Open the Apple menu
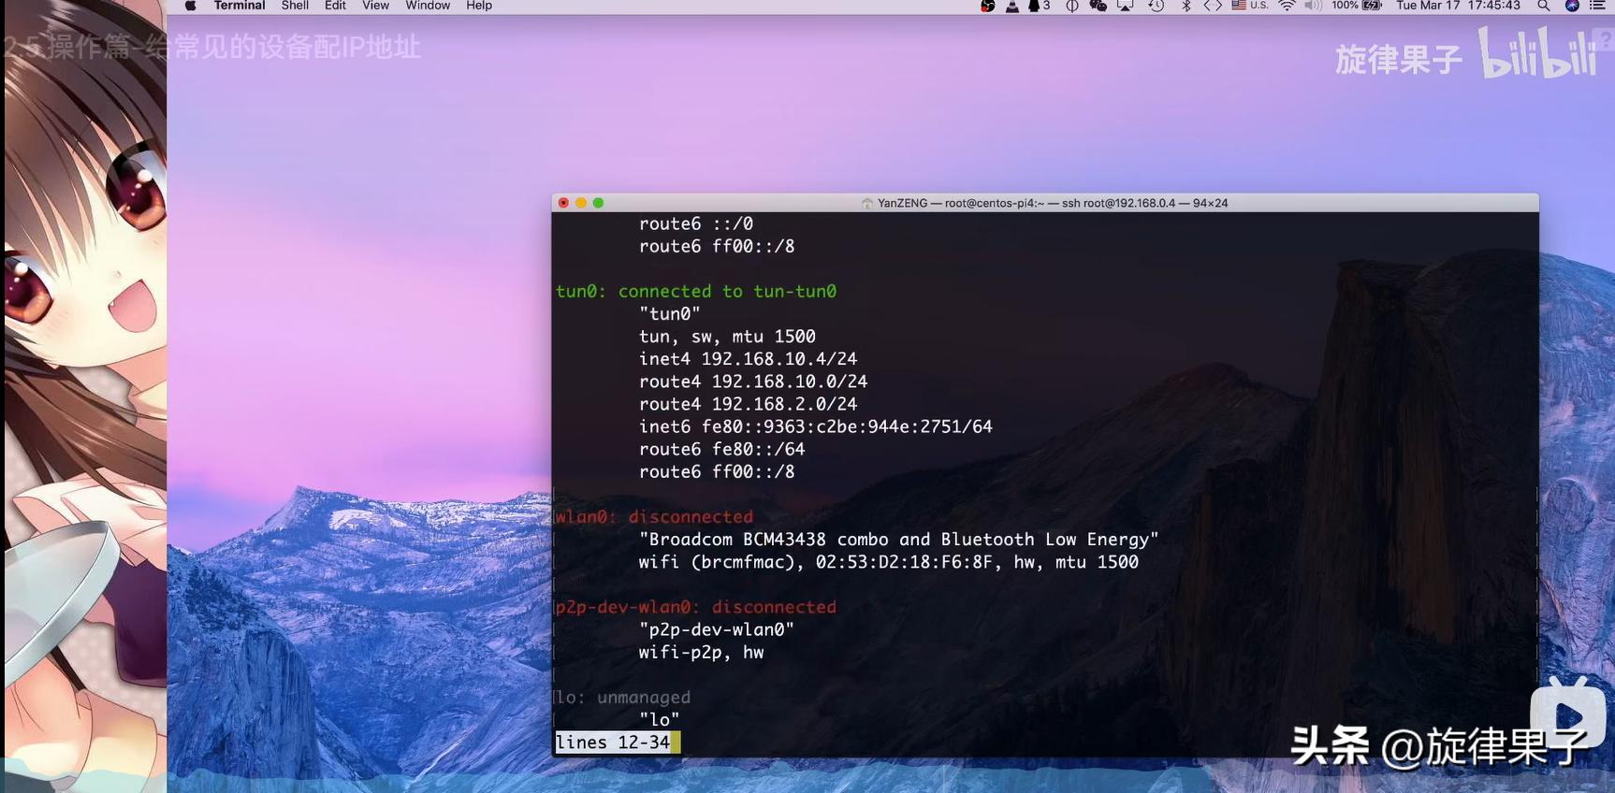1615x793 pixels. pyautogui.click(x=190, y=6)
